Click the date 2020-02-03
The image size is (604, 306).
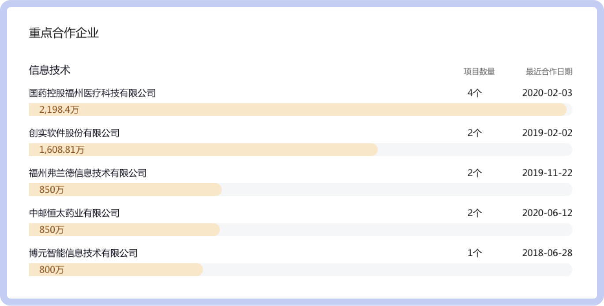coord(547,93)
